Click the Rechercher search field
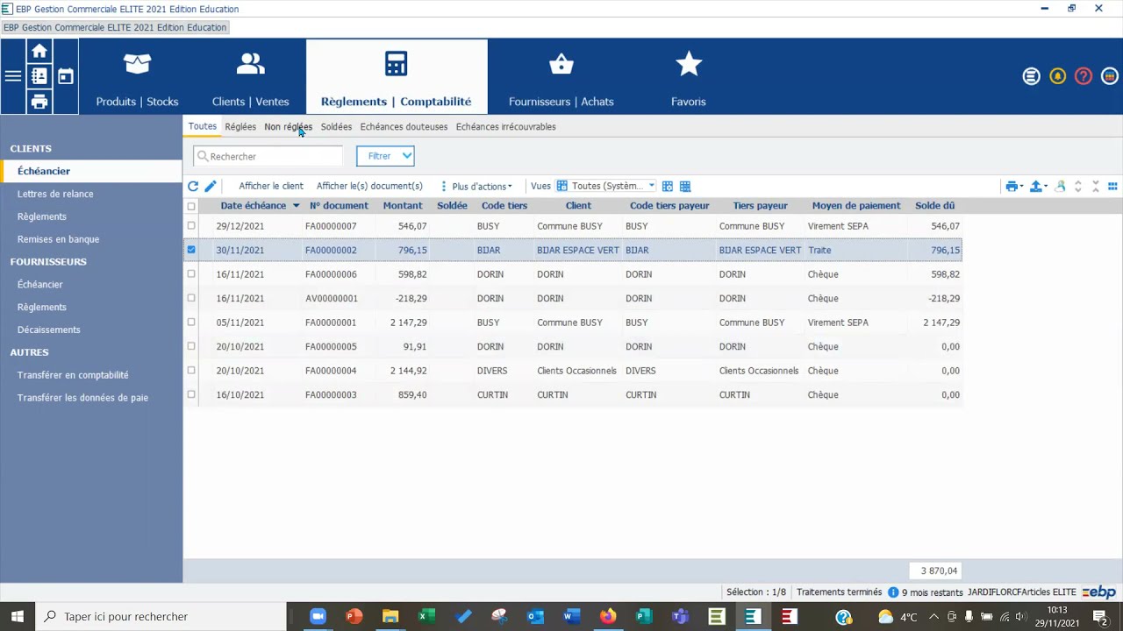This screenshot has width=1123, height=631. click(268, 156)
